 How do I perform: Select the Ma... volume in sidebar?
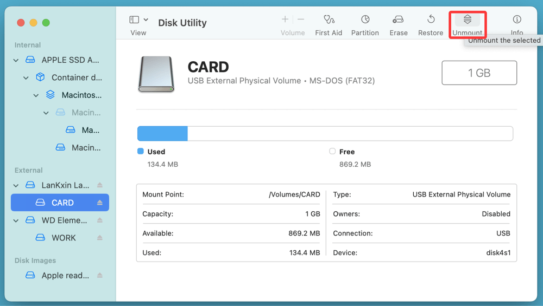pyautogui.click(x=90, y=130)
